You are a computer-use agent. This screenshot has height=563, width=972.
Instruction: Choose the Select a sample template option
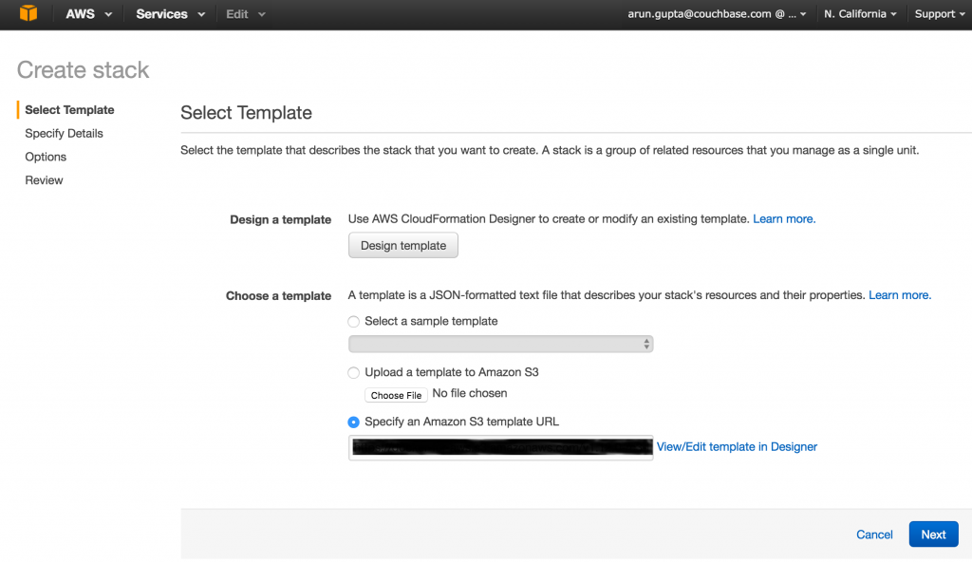[353, 321]
